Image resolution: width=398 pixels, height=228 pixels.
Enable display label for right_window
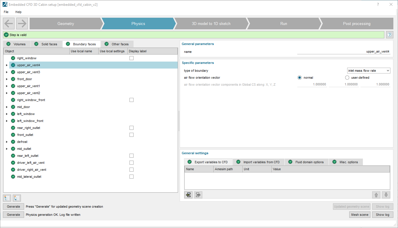click(x=132, y=58)
